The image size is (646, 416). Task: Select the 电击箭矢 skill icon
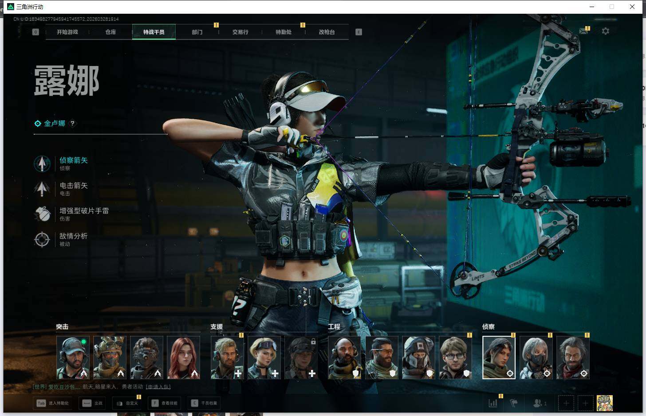pos(42,189)
